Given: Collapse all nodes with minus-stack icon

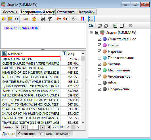Looking at the screenshot, I should pos(106,26).
